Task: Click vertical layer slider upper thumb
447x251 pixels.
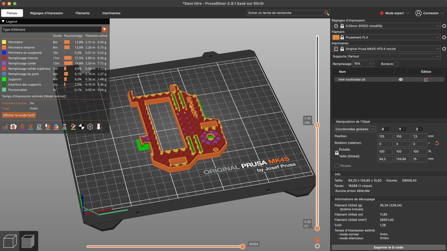Action: 317,125
